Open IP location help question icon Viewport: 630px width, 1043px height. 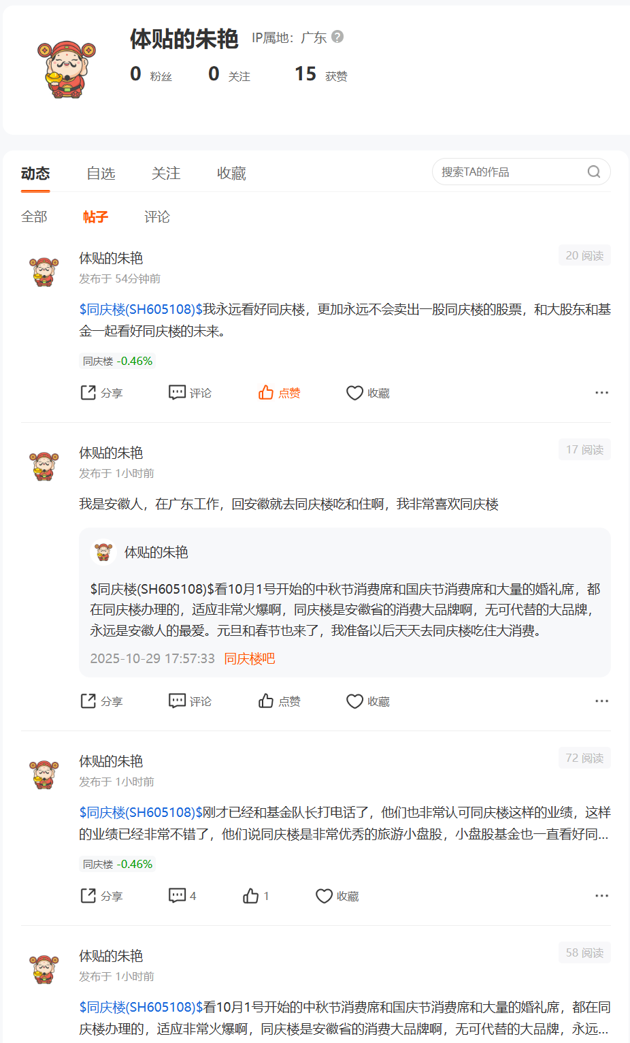pos(337,37)
